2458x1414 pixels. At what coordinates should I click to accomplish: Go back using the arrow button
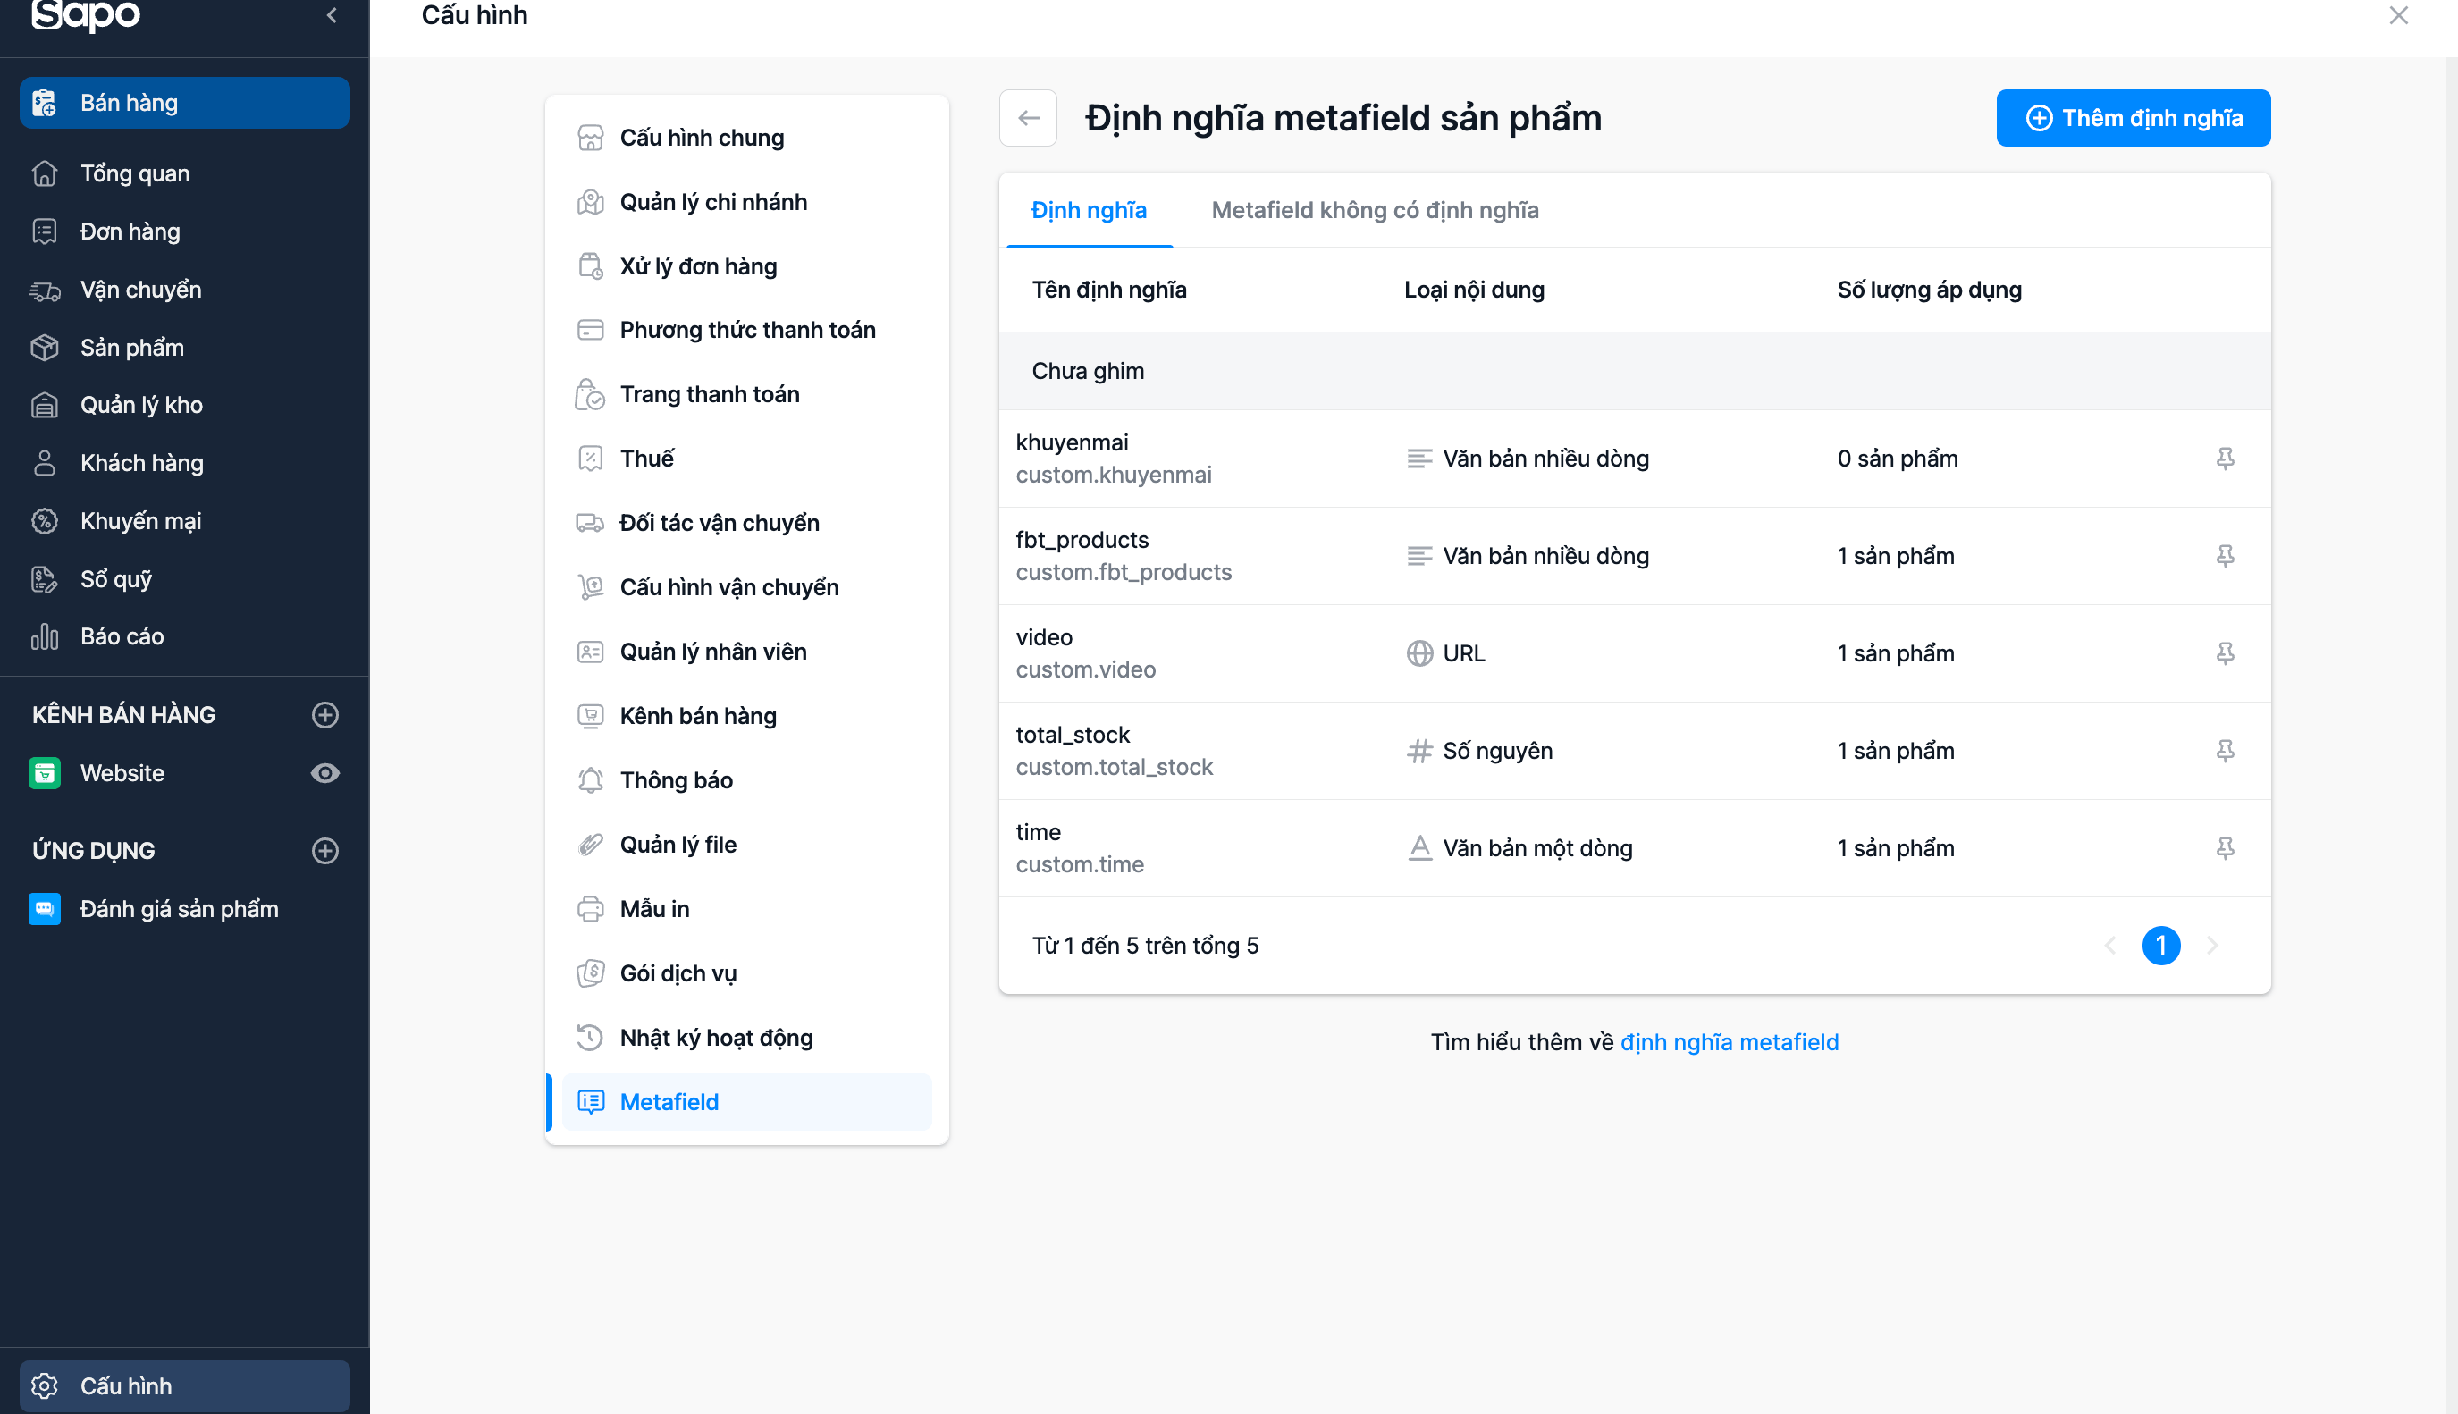(x=1029, y=119)
